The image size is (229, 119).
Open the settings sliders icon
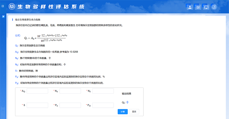click(198, 7)
